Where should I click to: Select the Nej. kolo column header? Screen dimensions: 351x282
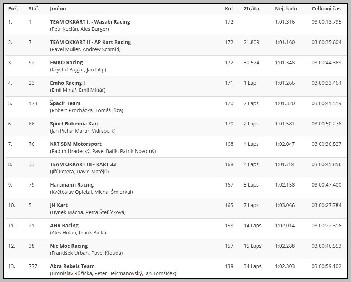click(x=286, y=9)
